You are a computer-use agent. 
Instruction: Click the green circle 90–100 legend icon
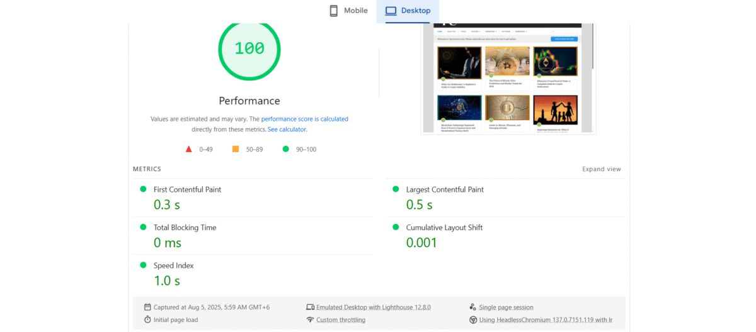286,149
